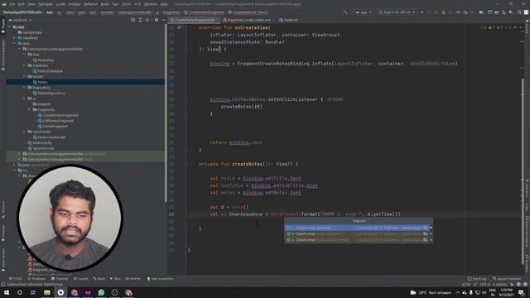Select NotesViewModel in project tree

(50, 137)
